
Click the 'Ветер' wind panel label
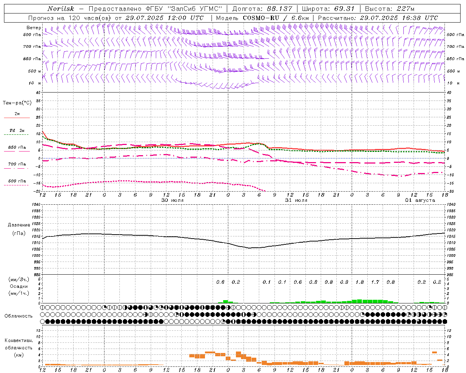click(x=33, y=28)
